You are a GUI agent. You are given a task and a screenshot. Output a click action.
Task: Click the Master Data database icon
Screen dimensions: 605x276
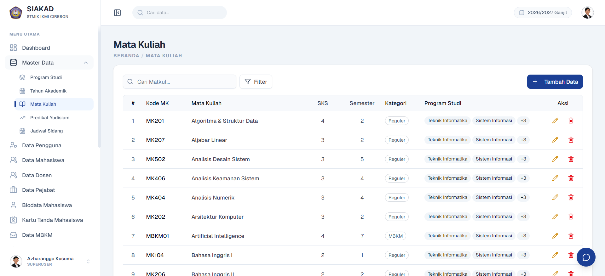[x=13, y=63]
